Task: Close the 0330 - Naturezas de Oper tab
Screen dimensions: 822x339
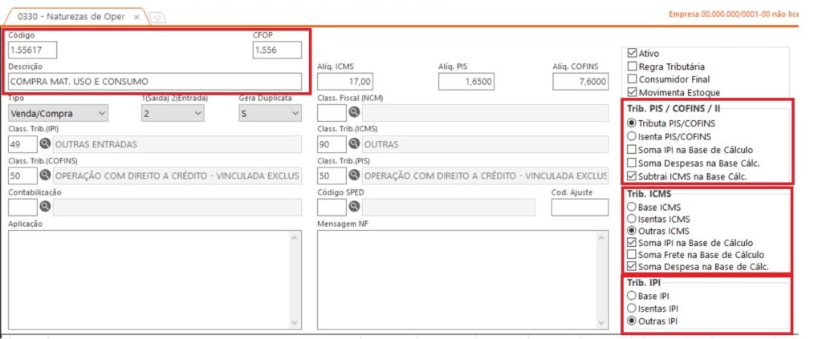Action: [136, 18]
